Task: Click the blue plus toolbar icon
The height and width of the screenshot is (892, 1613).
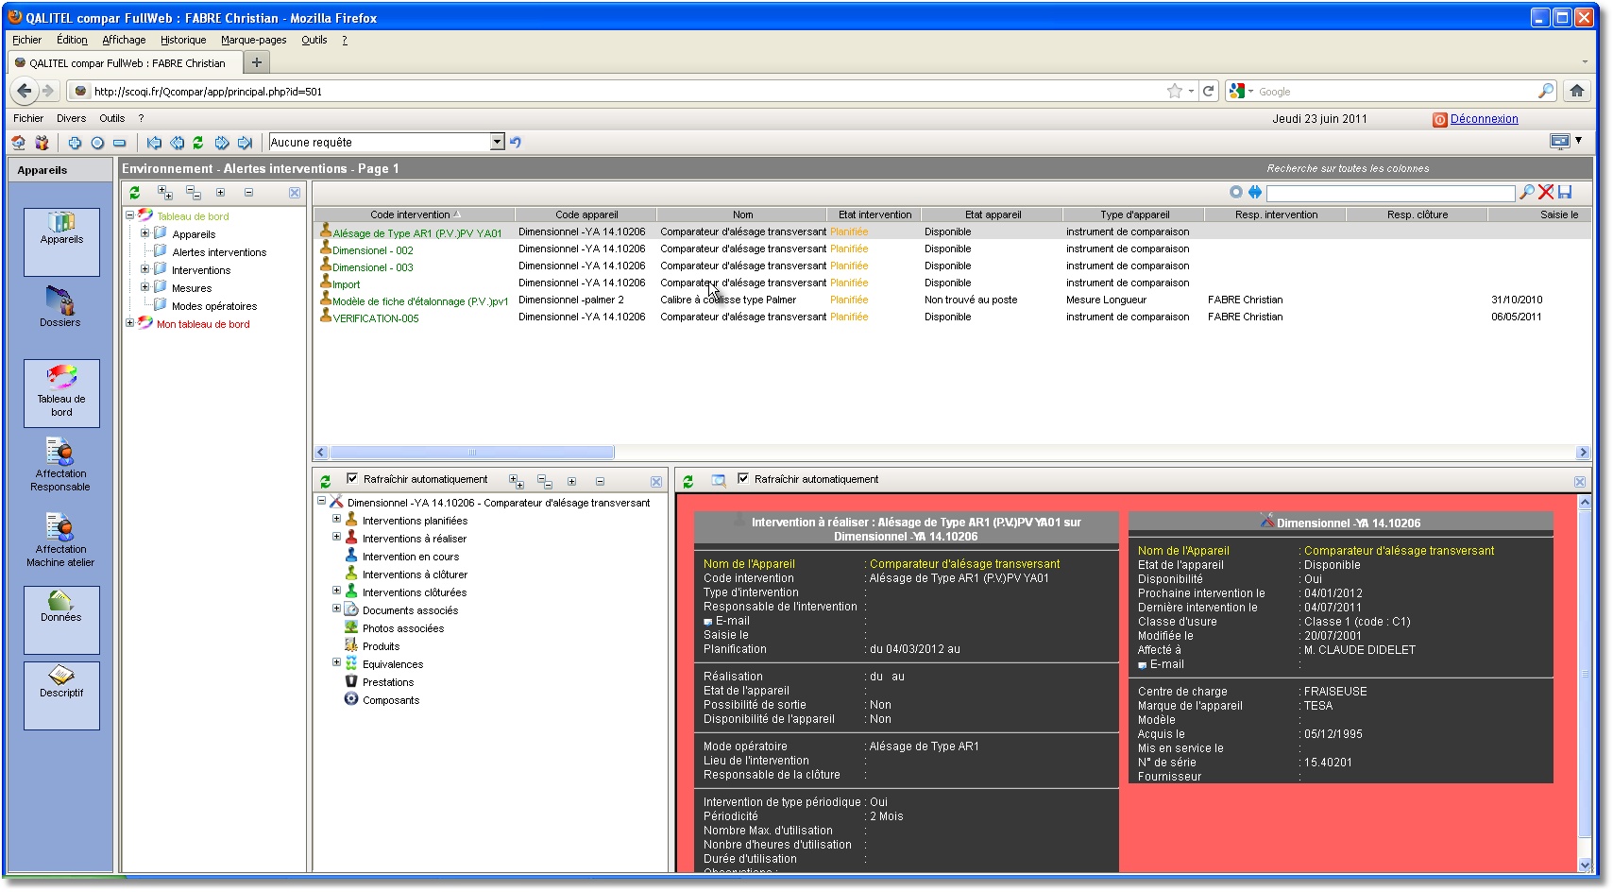Action: click(75, 143)
